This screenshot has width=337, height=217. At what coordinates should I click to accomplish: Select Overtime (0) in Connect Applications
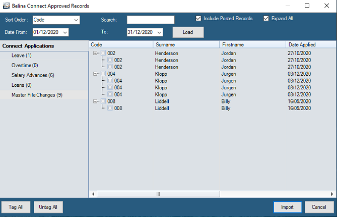25,66
